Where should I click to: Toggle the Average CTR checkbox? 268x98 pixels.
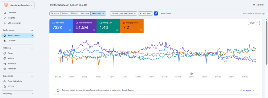100,23
